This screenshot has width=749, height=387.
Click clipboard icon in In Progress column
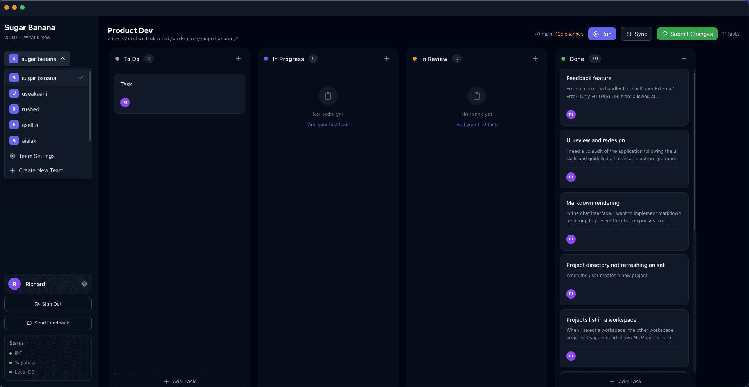(328, 96)
